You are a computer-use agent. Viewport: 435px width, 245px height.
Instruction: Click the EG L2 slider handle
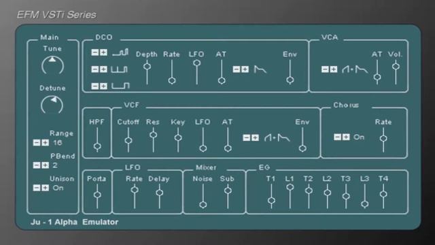point(328,193)
